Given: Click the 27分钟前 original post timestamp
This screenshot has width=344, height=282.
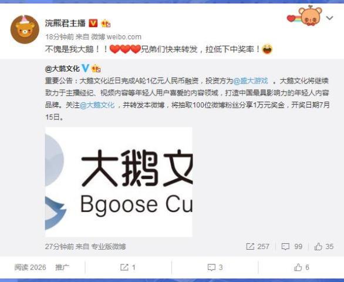Looking at the screenshot, I should (59, 247).
